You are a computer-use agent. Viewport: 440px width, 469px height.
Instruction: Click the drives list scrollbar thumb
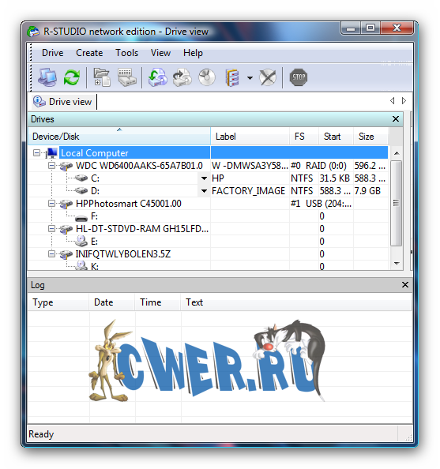pyautogui.click(x=397, y=203)
